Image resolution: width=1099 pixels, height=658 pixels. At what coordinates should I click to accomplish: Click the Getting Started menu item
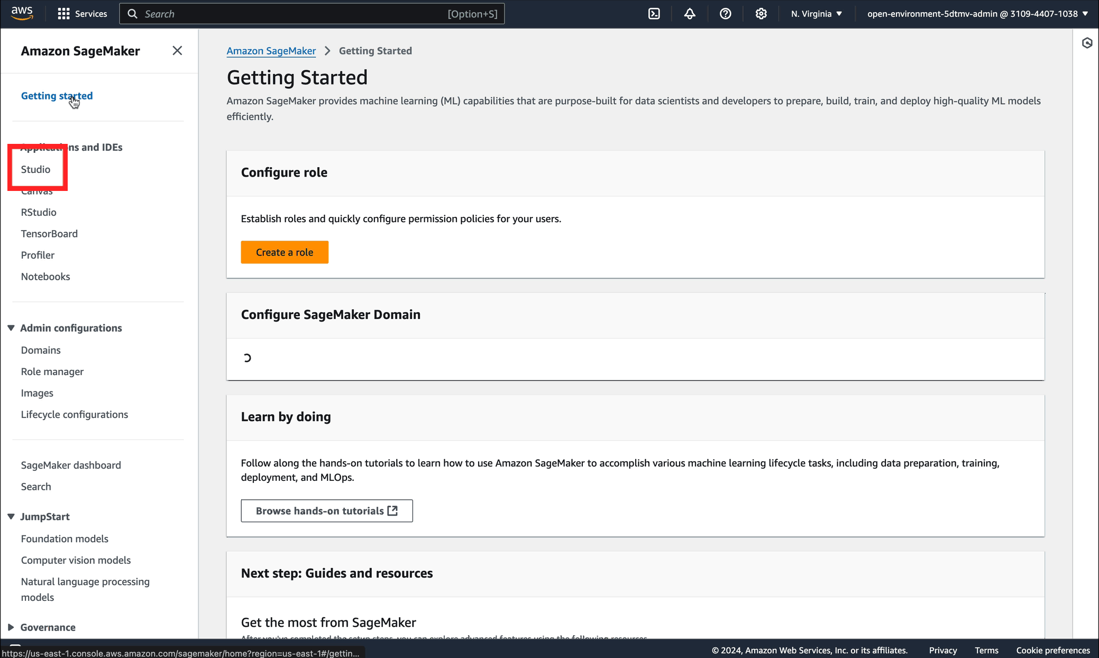[57, 95]
